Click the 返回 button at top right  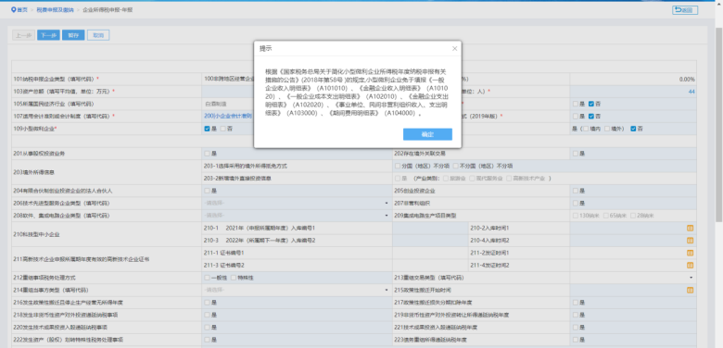685,10
